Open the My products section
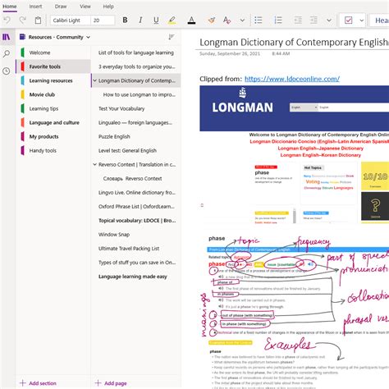This screenshot has height=389, width=389. (x=53, y=136)
